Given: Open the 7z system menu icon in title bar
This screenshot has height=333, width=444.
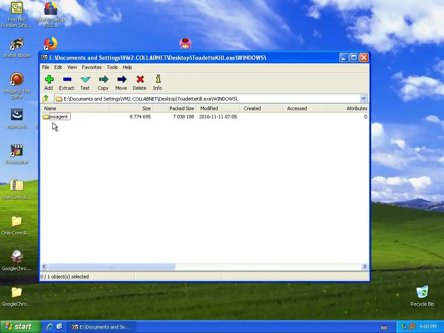Looking at the screenshot, I should 44,58.
